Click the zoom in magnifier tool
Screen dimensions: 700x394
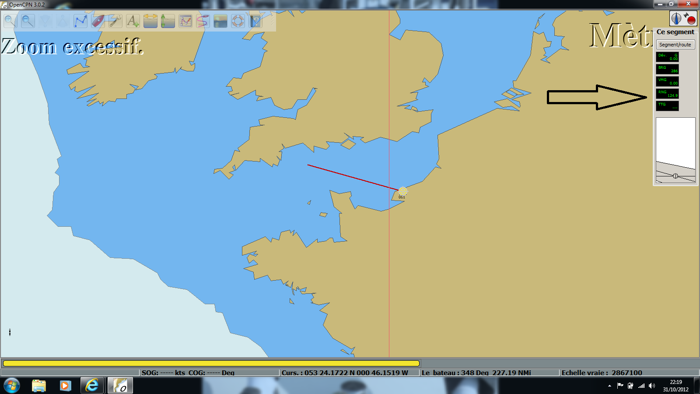coord(10,21)
